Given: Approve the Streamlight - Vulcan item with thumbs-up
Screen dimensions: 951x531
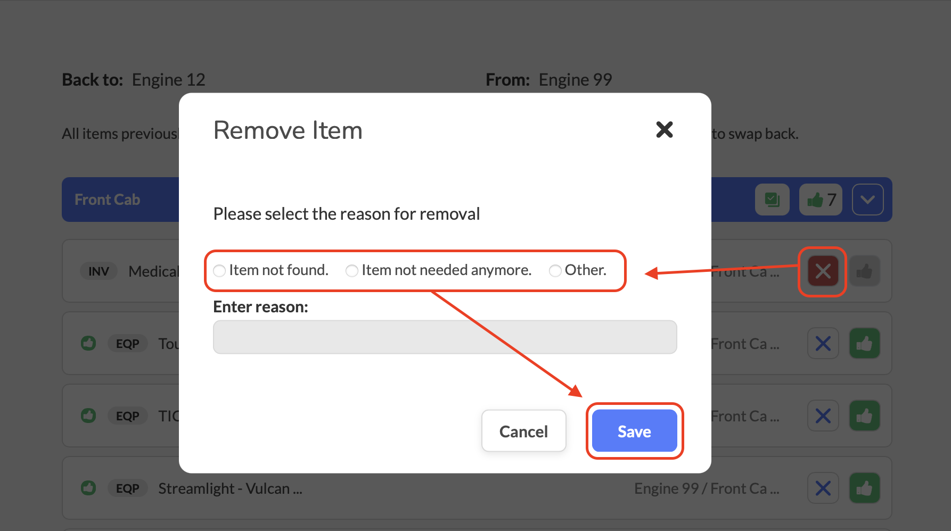Looking at the screenshot, I should coord(864,488).
